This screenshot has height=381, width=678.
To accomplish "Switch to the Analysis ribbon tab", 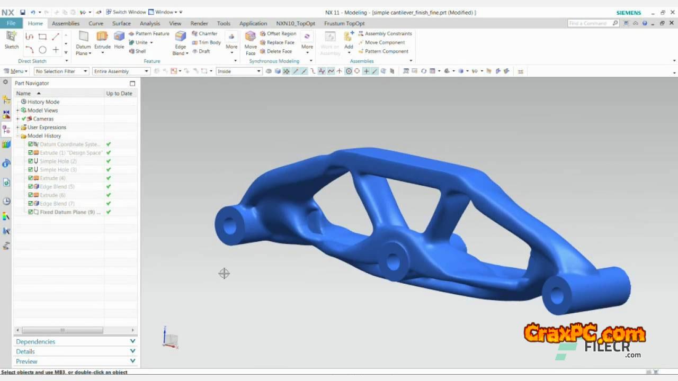I will coord(149,23).
